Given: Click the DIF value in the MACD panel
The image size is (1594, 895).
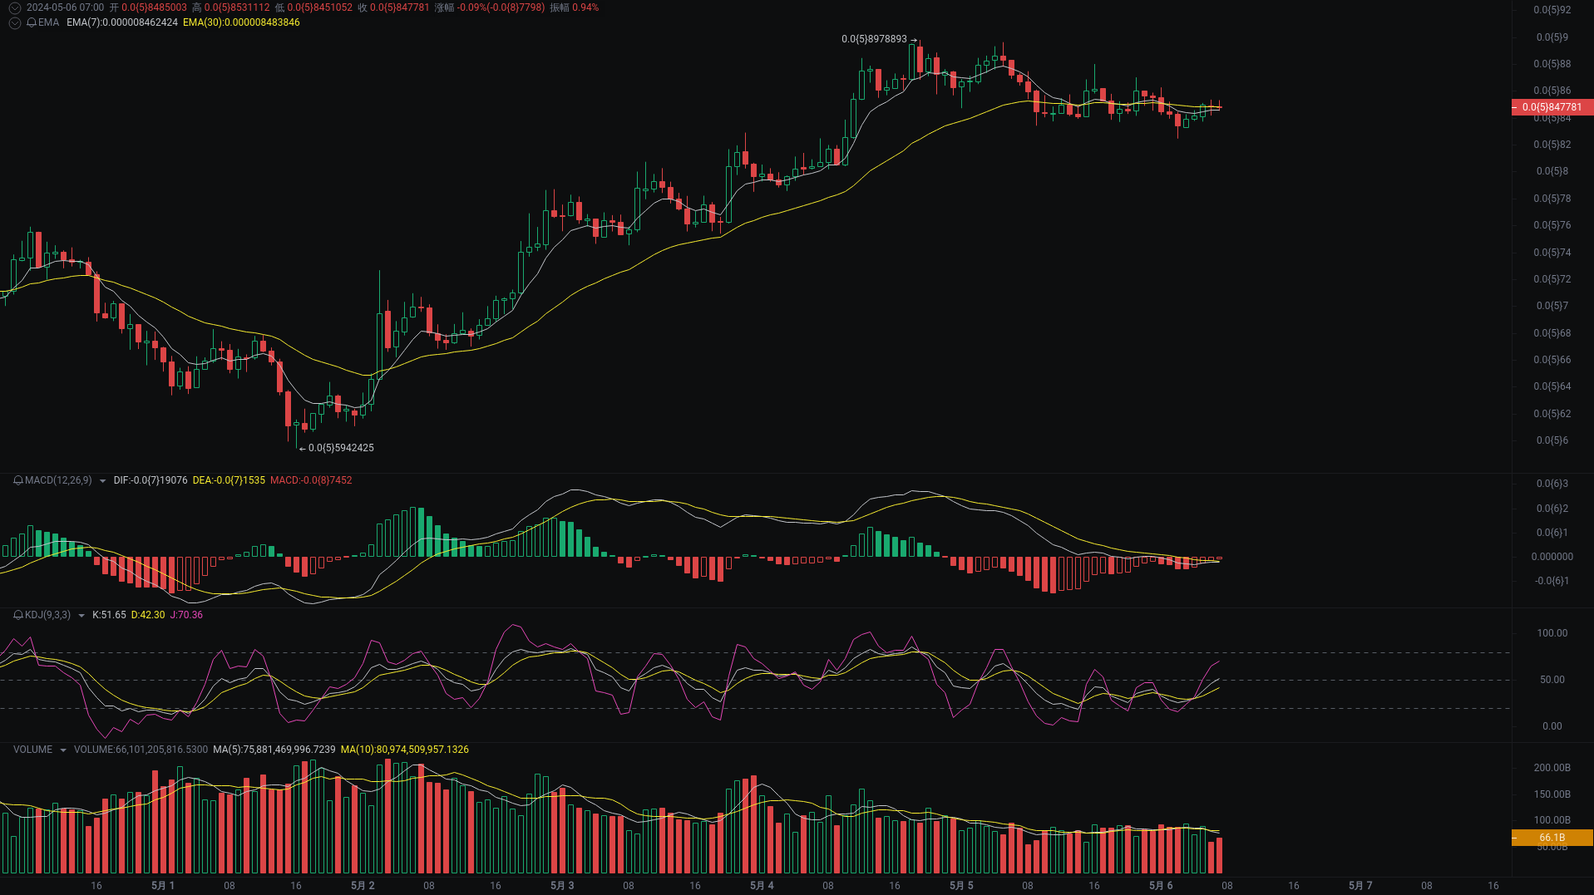Looking at the screenshot, I should [150, 480].
